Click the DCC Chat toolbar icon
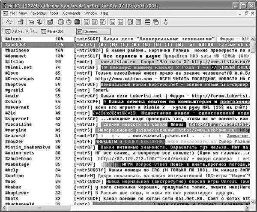 (x=95, y=22)
